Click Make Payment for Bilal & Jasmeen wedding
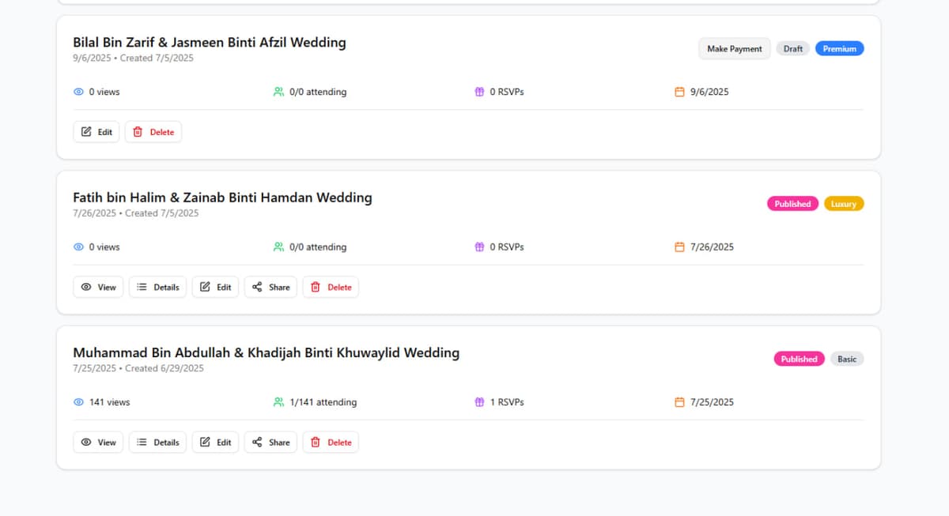 click(734, 49)
